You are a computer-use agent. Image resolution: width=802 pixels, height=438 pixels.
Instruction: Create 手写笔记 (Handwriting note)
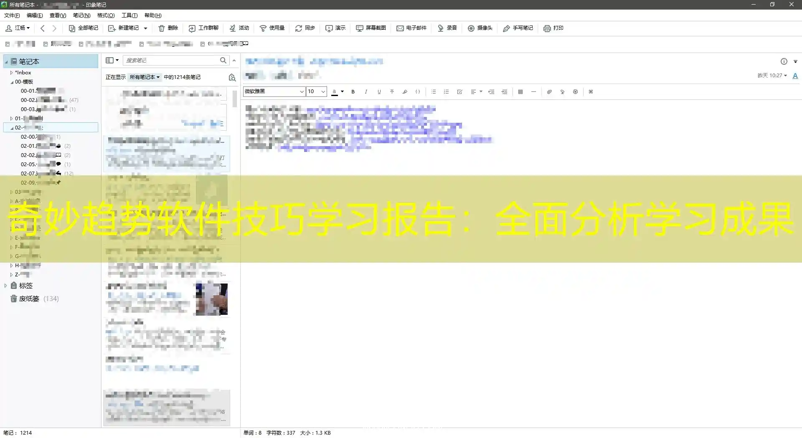pos(518,28)
